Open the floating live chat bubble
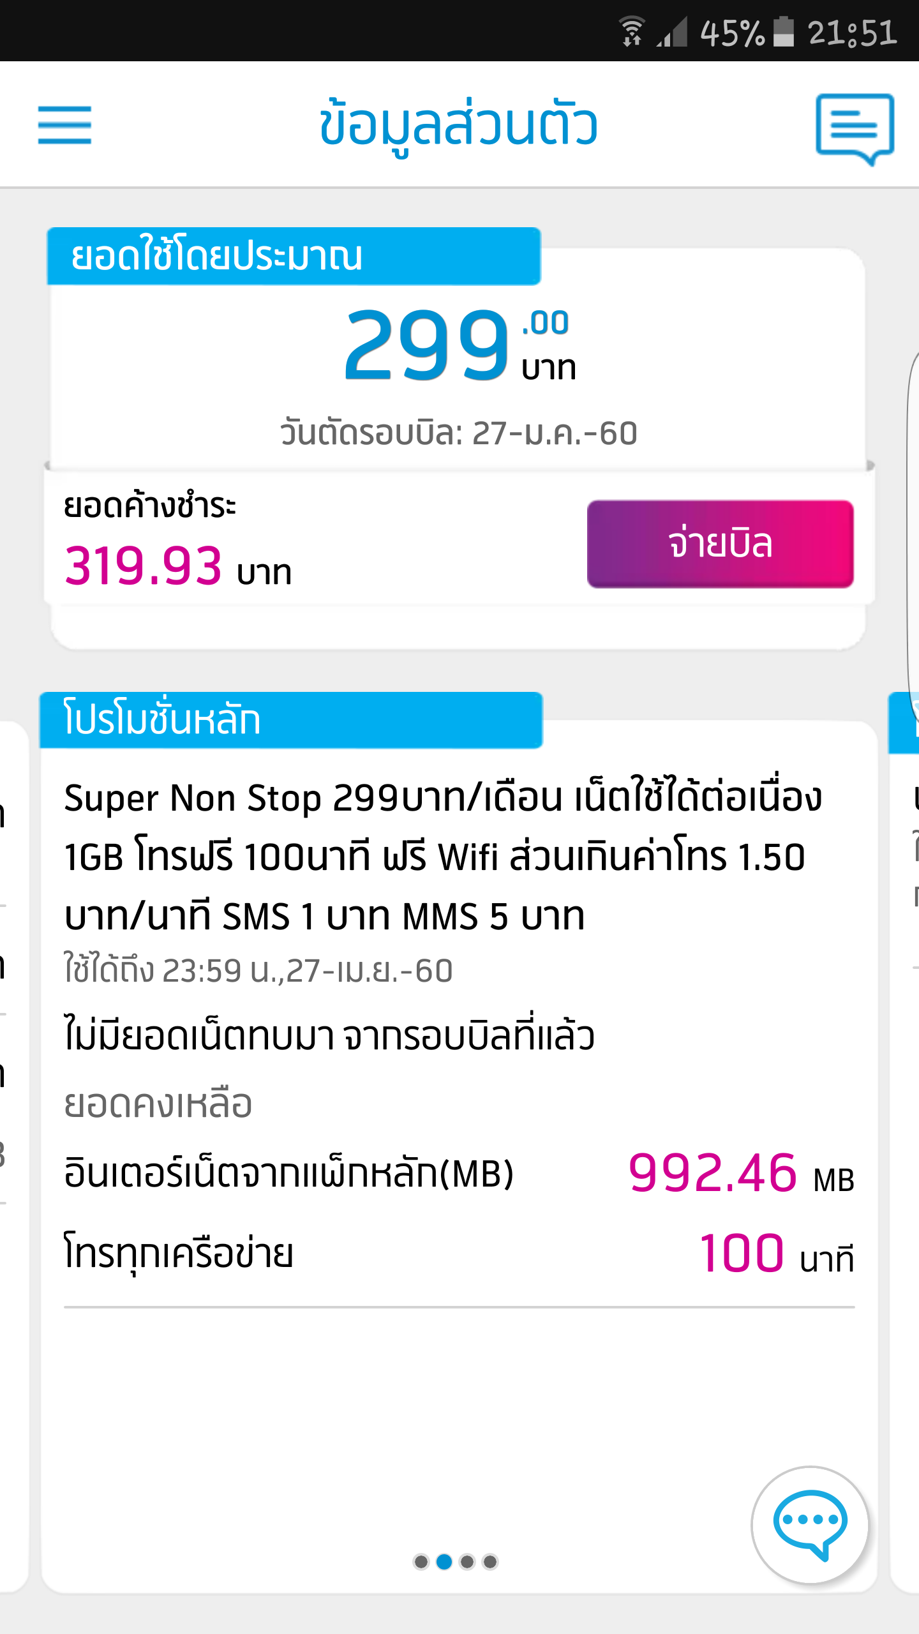 [810, 1524]
